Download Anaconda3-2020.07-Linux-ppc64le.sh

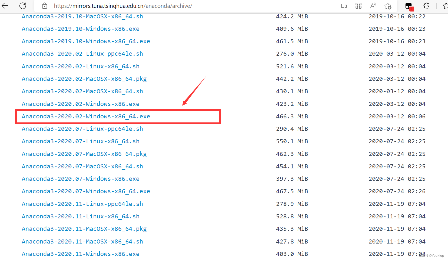(x=82, y=129)
